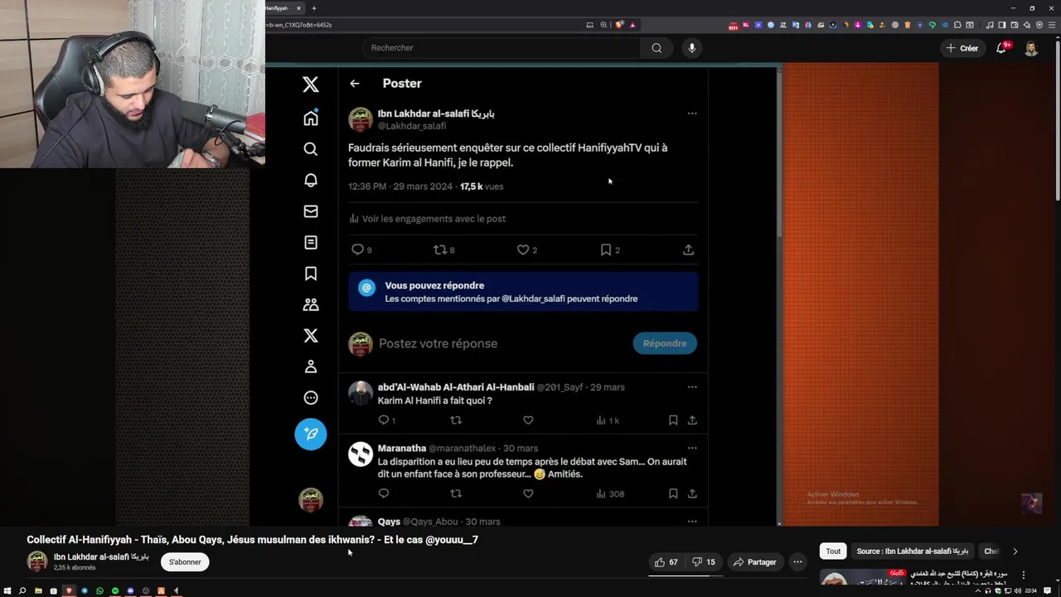Image resolution: width=1061 pixels, height=597 pixels.
Task: Click the X page scrollbar
Action: point(779,153)
